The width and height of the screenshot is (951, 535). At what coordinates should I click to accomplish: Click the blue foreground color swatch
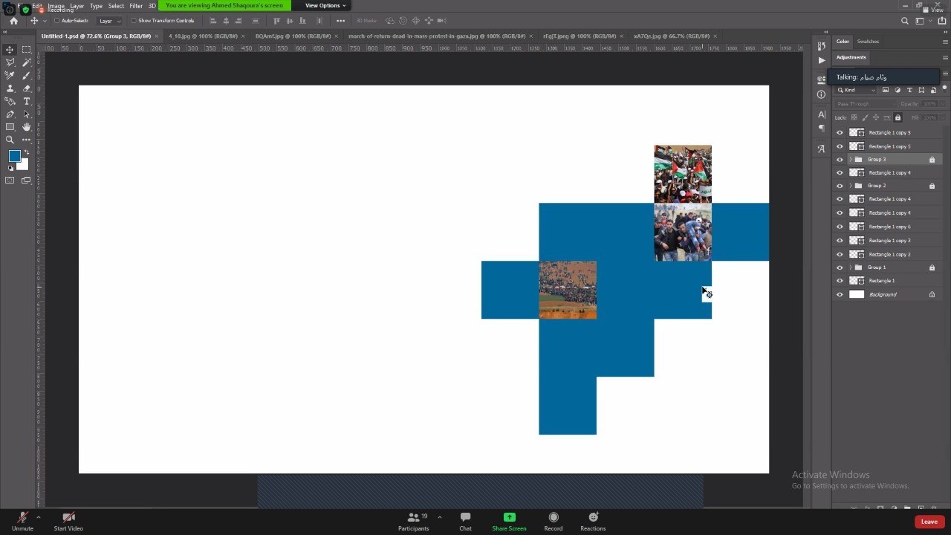14,156
